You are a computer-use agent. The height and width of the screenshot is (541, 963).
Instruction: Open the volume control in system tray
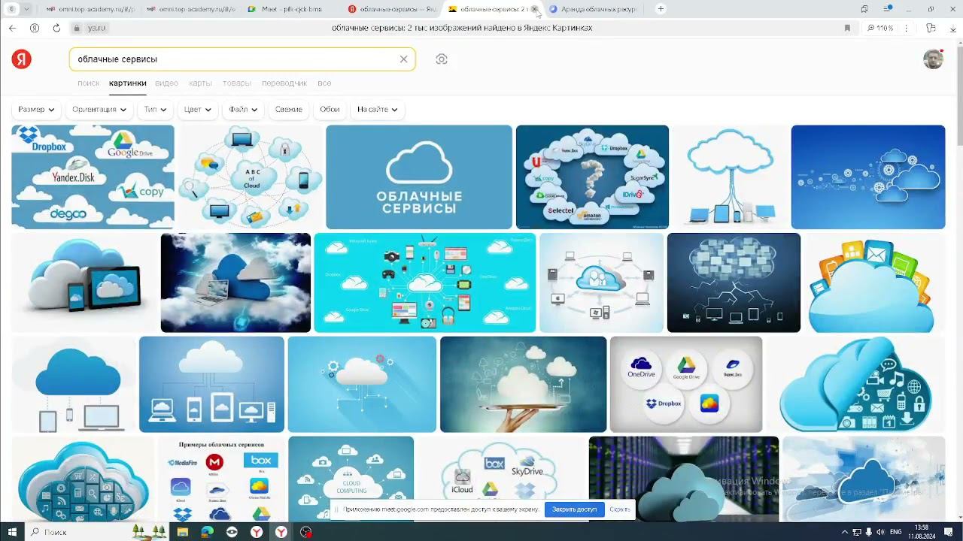tap(879, 532)
